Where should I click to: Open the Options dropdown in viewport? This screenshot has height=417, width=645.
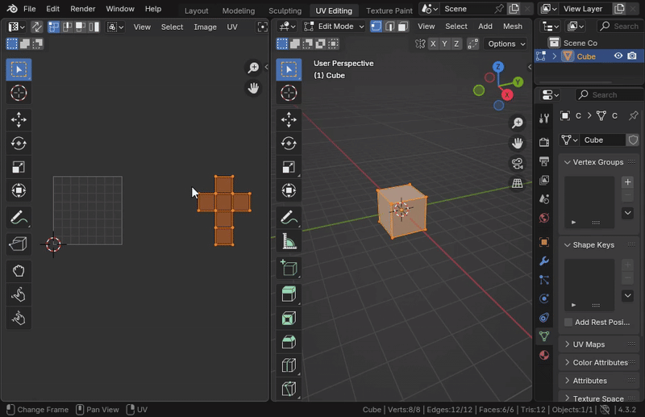506,44
